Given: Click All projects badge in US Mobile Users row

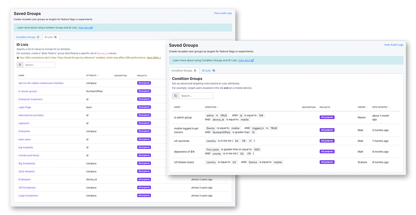Looking at the screenshot, I should [x=327, y=162].
